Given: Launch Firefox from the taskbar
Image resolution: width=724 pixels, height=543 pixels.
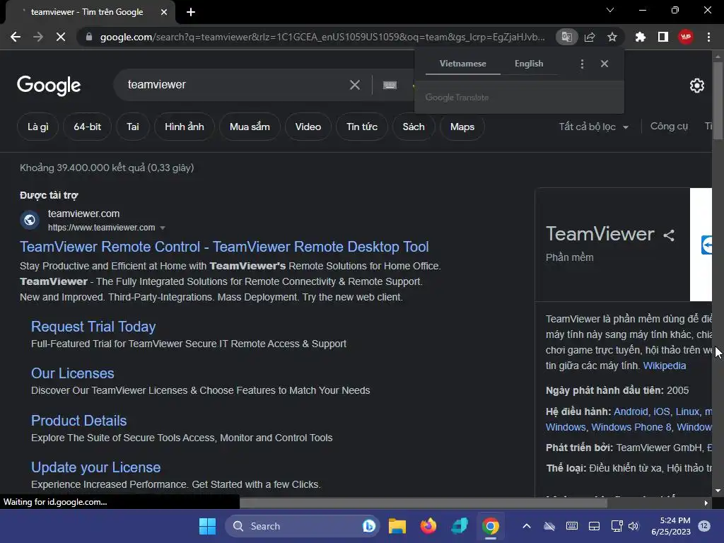Looking at the screenshot, I should [428, 526].
